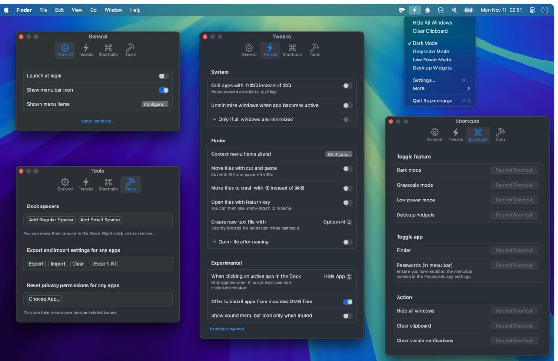The width and height of the screenshot is (558, 361).
Task: Open Settings… from Supercharge menu
Action: 439,80
